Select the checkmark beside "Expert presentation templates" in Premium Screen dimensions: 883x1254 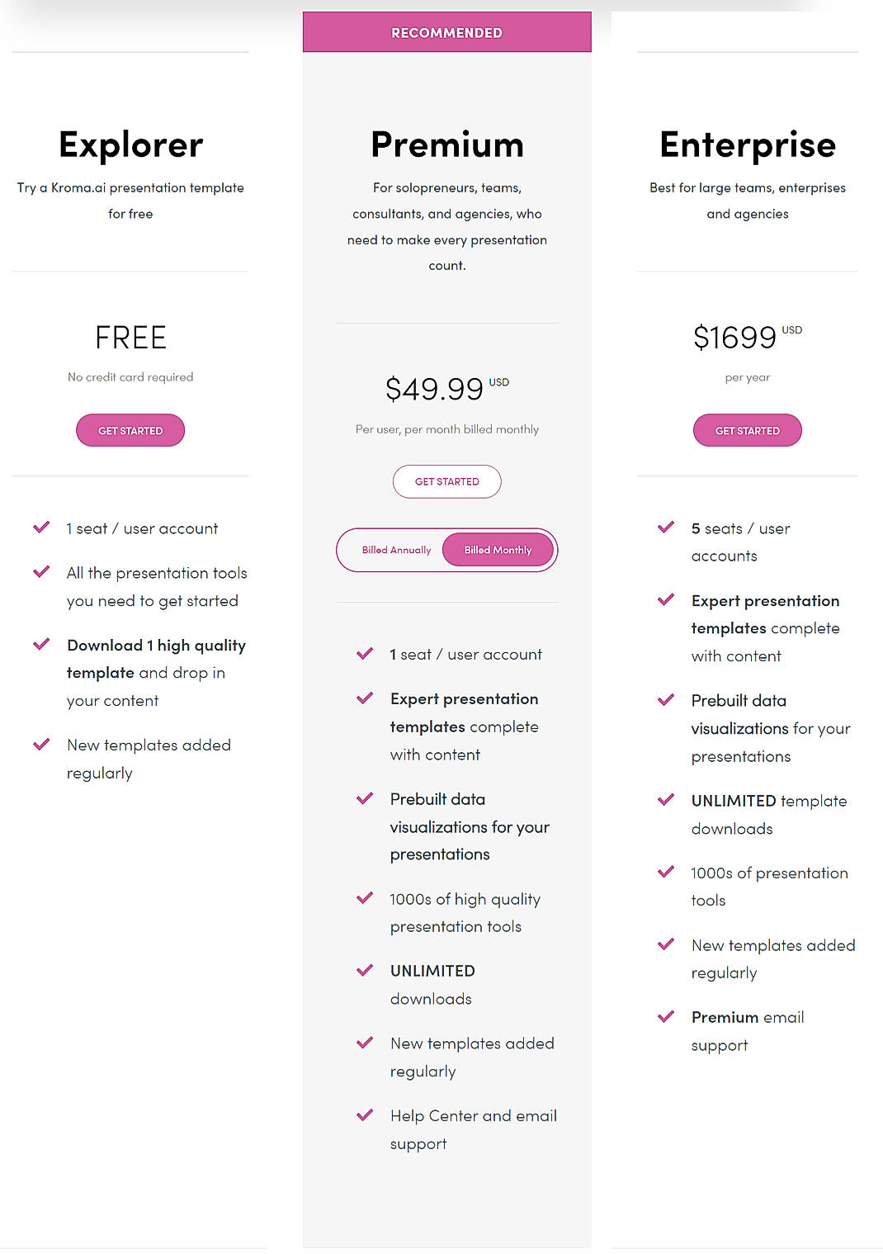[364, 698]
